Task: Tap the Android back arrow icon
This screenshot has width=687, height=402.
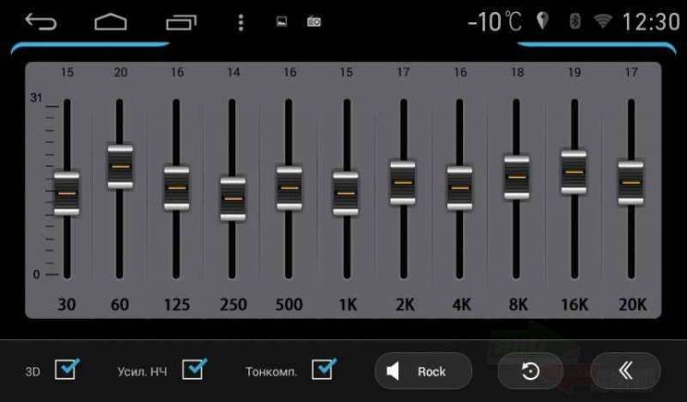Action: point(41,21)
